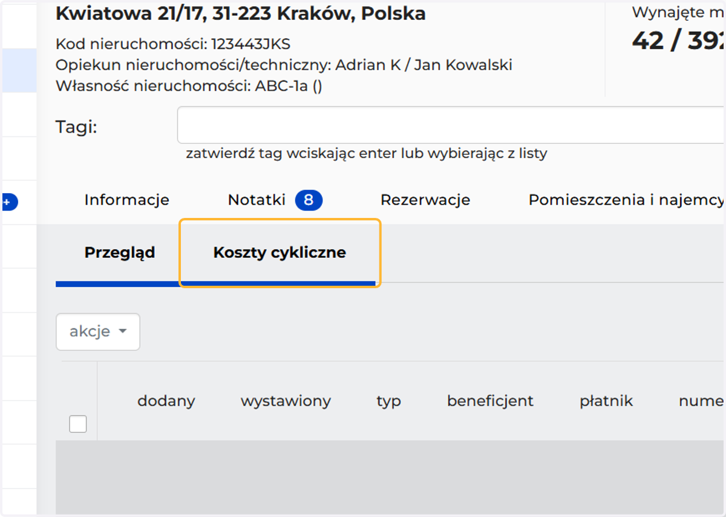
Task: Click the tag hint text below input
Action: tap(367, 154)
